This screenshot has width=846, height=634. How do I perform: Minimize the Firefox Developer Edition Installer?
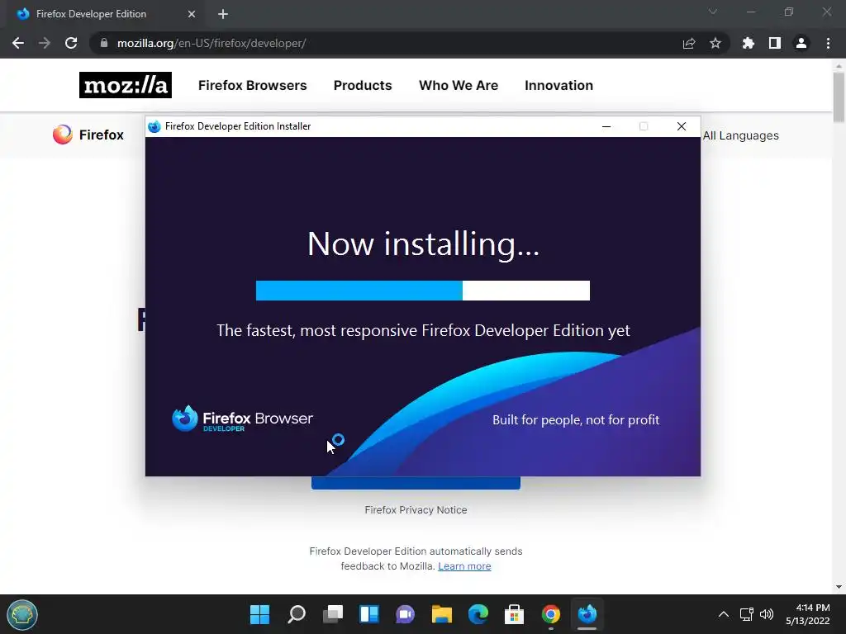pyautogui.click(x=606, y=126)
